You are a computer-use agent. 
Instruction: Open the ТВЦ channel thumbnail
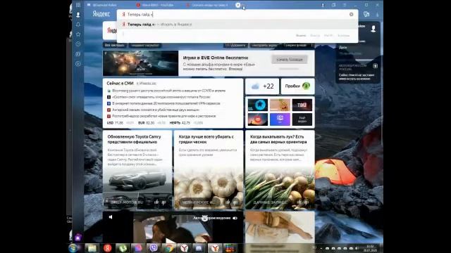tap(302, 105)
